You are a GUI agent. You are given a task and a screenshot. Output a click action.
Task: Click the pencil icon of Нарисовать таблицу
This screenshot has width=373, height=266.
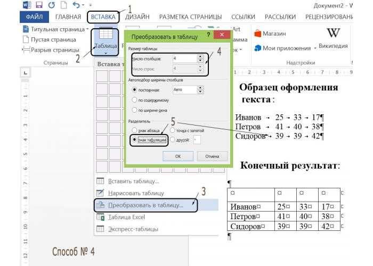(x=100, y=193)
